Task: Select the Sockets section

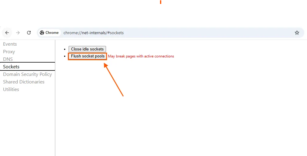Action: 27,67
